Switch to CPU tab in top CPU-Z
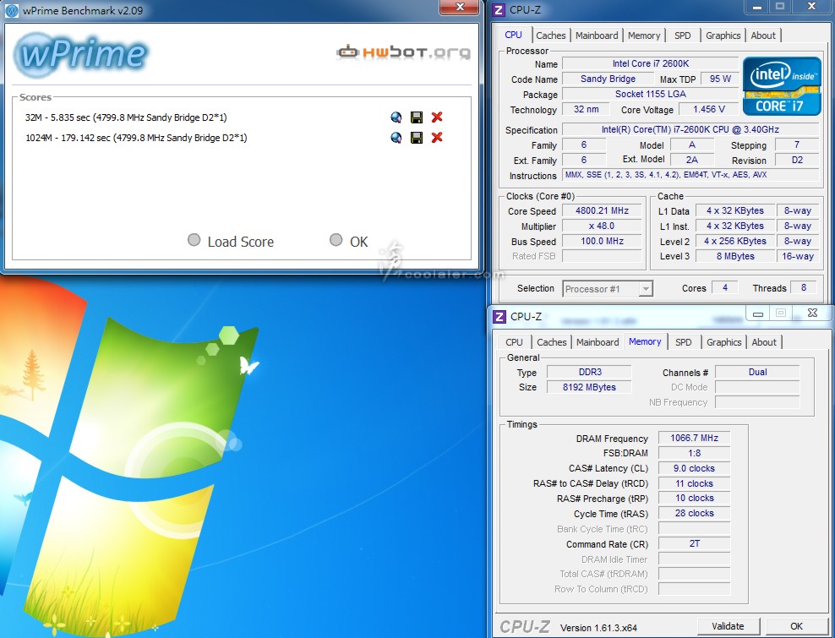 coord(513,35)
